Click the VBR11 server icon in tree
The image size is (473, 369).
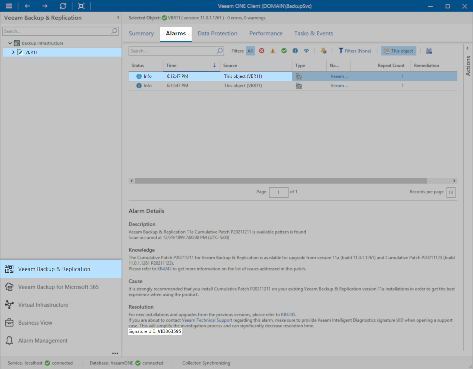tap(20, 52)
